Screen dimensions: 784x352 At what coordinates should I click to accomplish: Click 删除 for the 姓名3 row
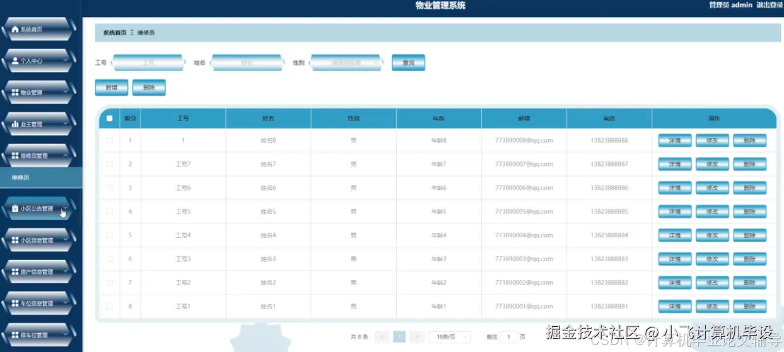(749, 259)
